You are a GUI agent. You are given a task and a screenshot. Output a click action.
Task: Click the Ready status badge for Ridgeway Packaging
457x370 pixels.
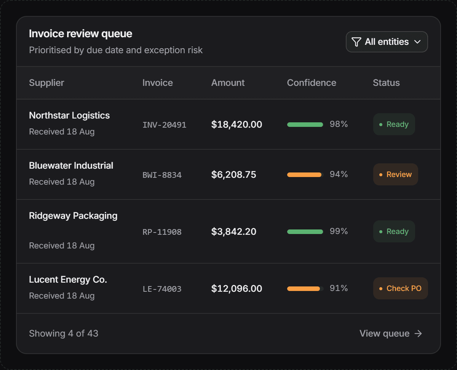pyautogui.click(x=394, y=231)
